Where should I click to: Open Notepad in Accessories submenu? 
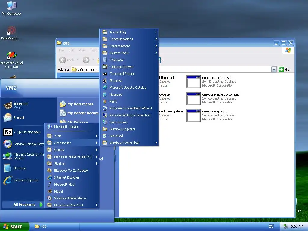point(129,94)
